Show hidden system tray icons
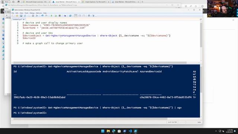Viewport: 238px width, 134px height. (216, 131)
